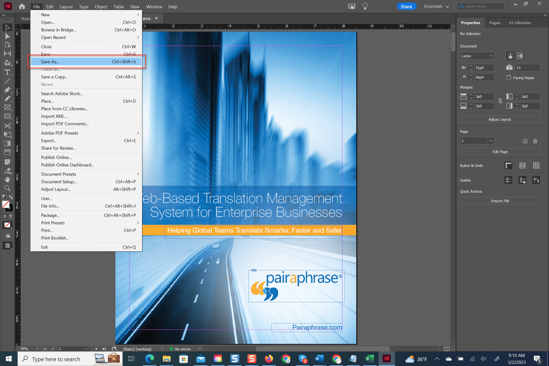This screenshot has height=366, width=549.
Task: Open the Essentials workspace dropdown
Action: tap(436, 7)
